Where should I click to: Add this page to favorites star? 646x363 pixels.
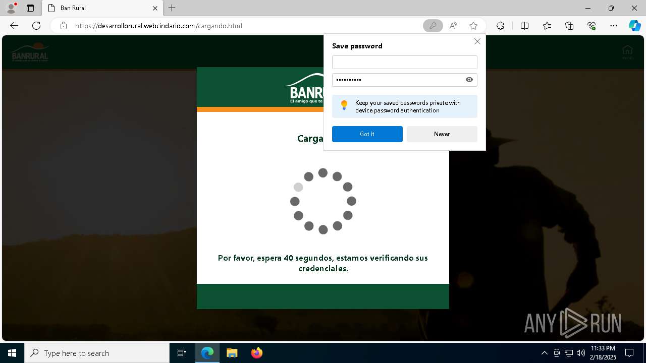pos(473,26)
